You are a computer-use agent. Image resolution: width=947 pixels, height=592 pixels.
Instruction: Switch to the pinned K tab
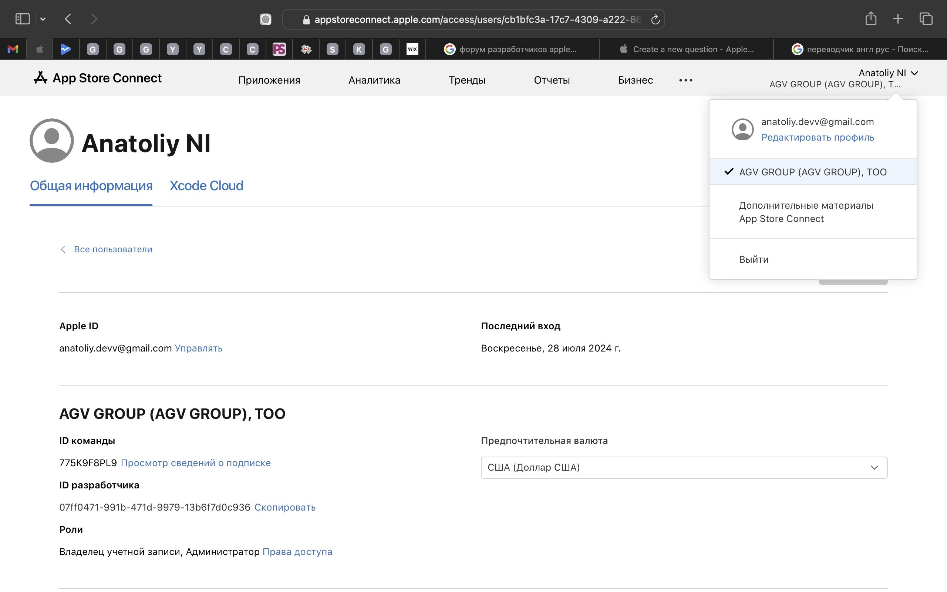(359, 49)
